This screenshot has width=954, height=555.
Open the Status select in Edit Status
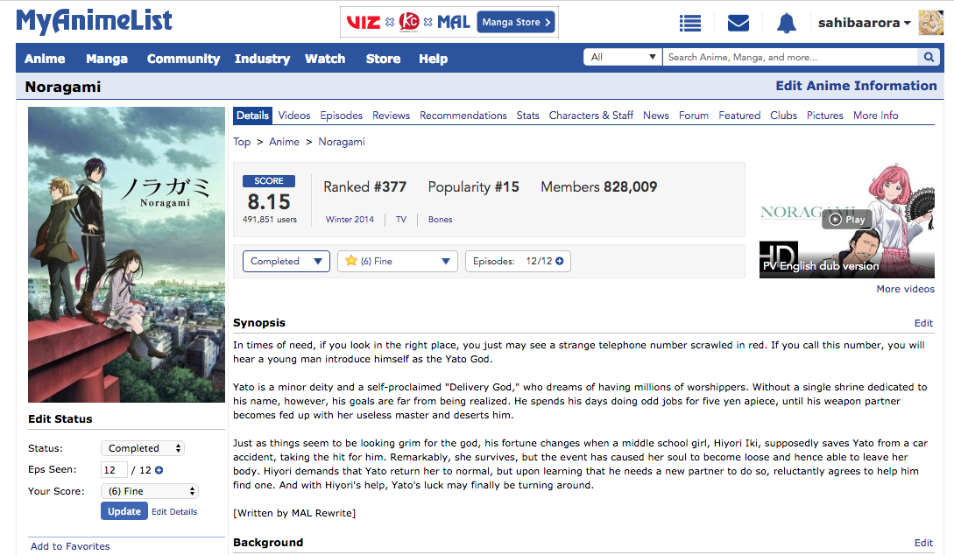[x=143, y=448]
